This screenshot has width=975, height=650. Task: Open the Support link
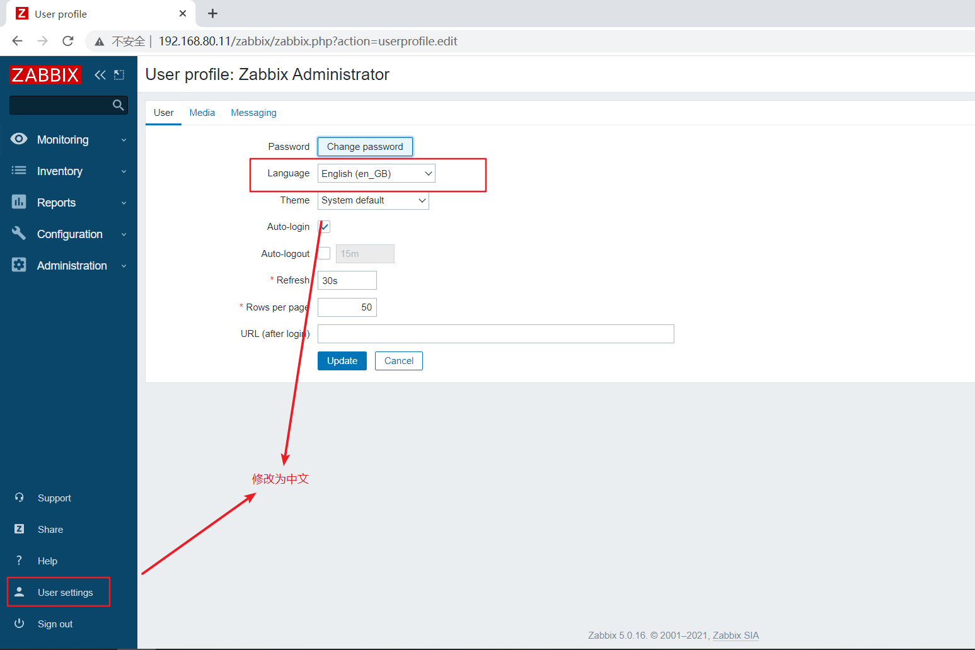click(x=54, y=498)
